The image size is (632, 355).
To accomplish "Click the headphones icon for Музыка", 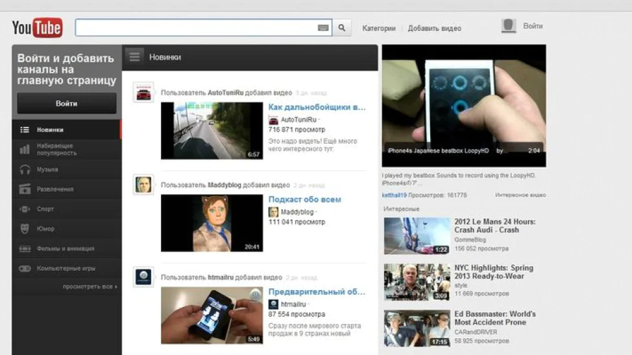I will click(x=25, y=170).
